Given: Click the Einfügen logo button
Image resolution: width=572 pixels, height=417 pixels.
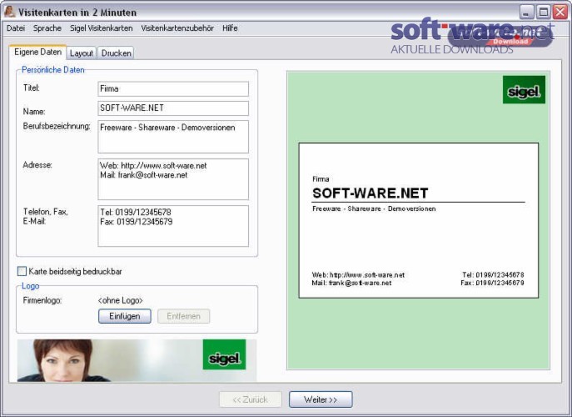Looking at the screenshot, I should tap(125, 316).
